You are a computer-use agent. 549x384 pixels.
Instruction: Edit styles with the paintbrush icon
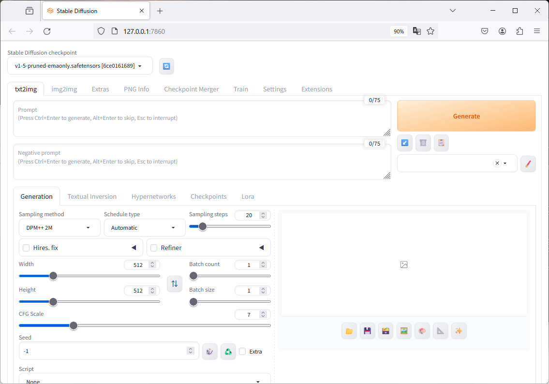point(528,163)
